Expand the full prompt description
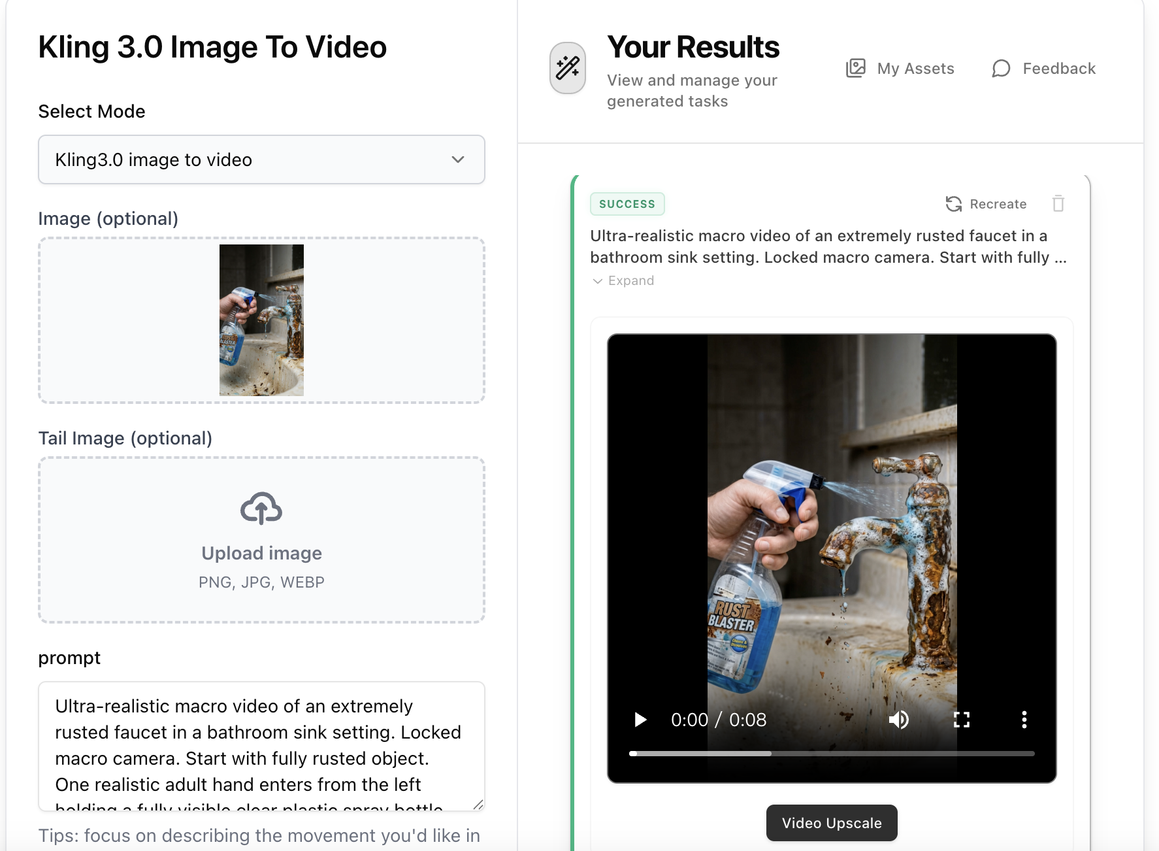 click(623, 280)
